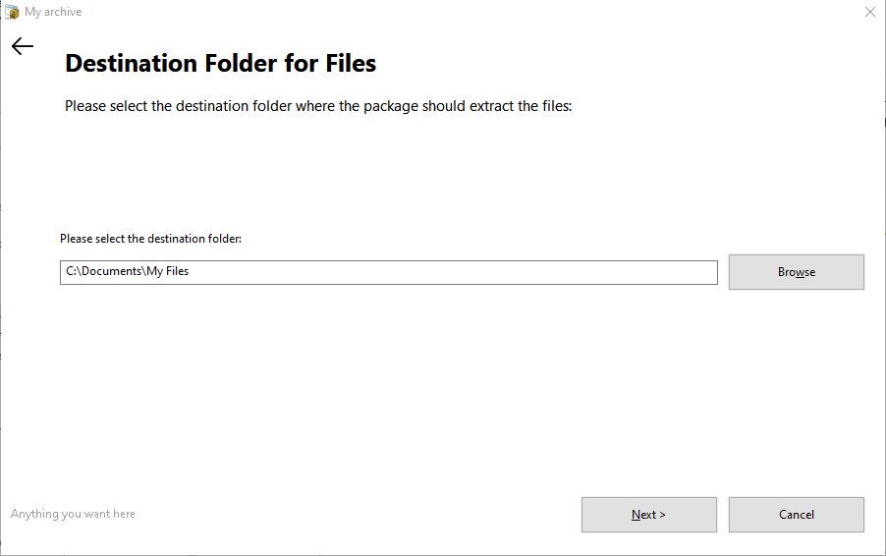Click the "Anything you want here" footer text

73,514
